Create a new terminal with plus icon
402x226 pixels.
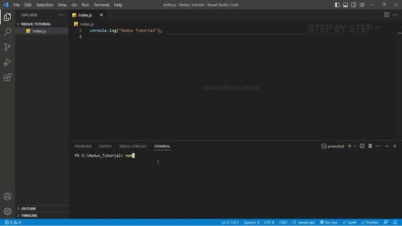click(349, 146)
